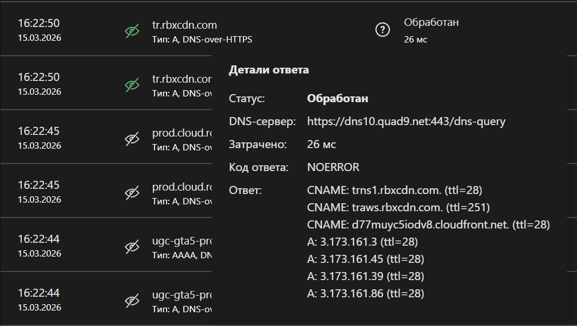Select the A record 3.173.161.86
Viewport: 577px width, 326px height.
point(365,293)
